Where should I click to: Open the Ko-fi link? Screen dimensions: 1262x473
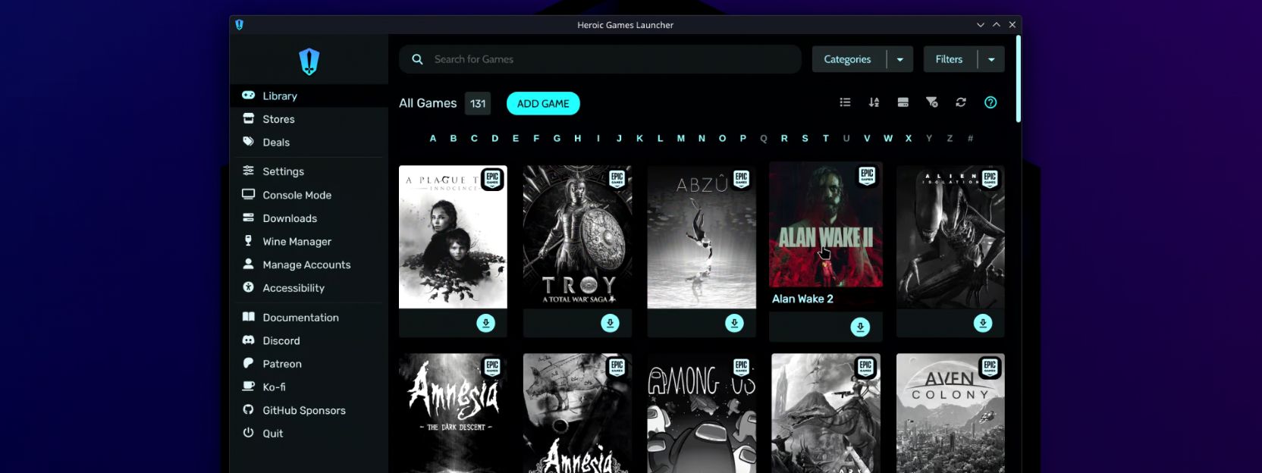309,387
